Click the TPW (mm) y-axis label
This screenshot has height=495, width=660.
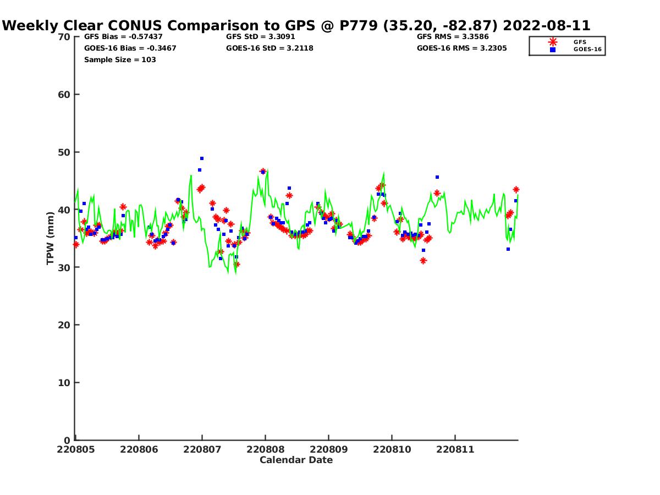pos(51,238)
